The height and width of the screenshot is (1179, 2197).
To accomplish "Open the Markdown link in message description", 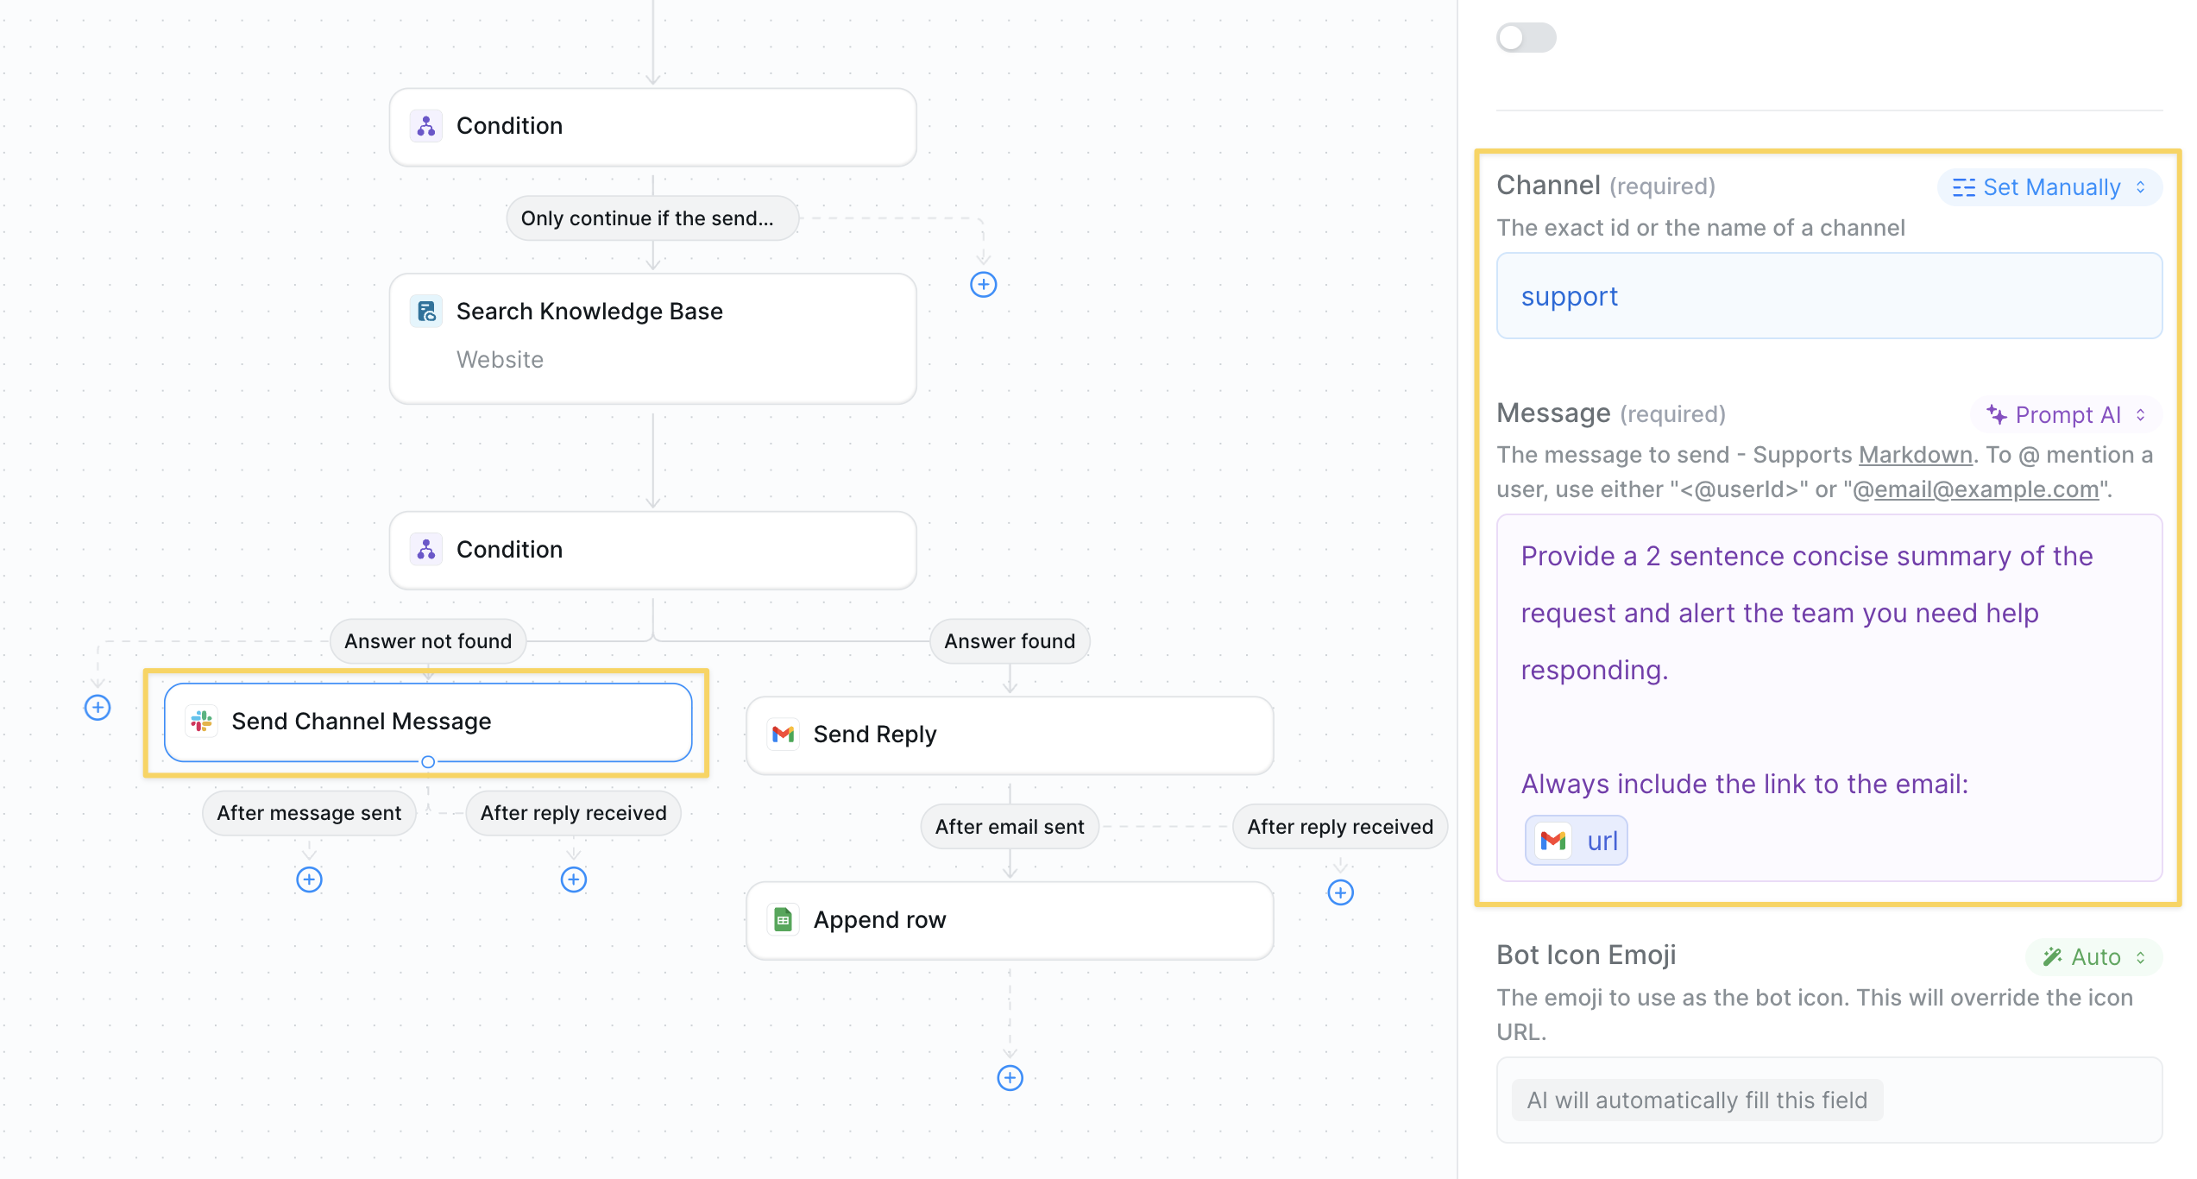I will [1915, 455].
